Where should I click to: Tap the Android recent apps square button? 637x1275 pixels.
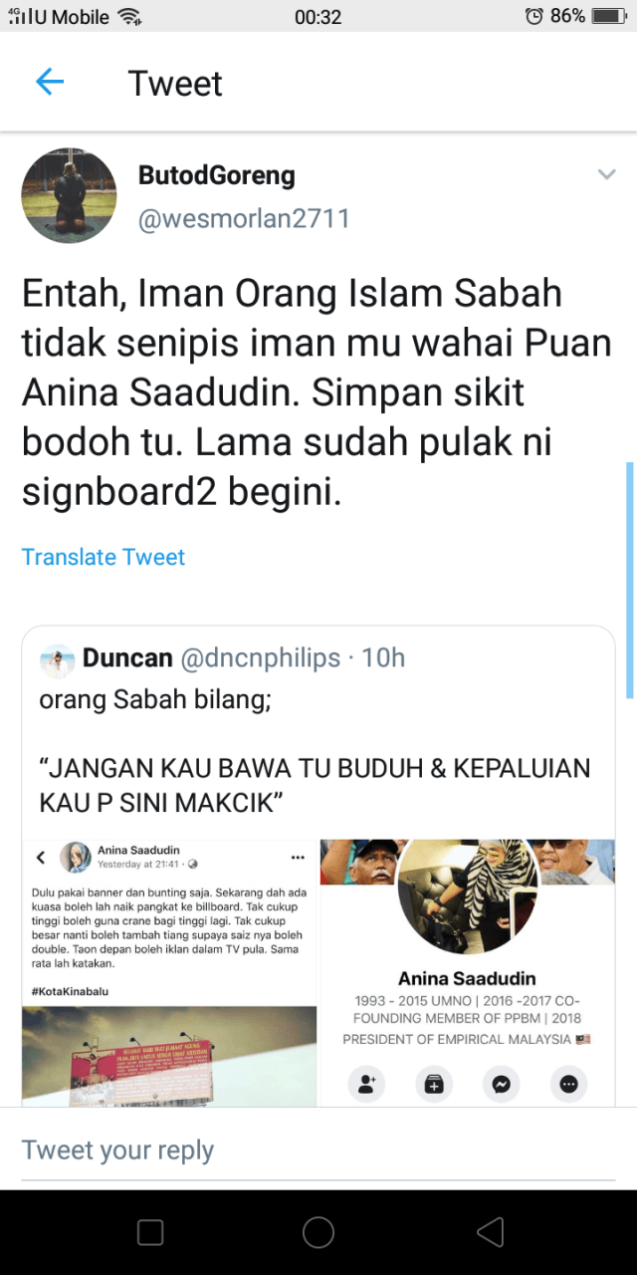tap(150, 1232)
